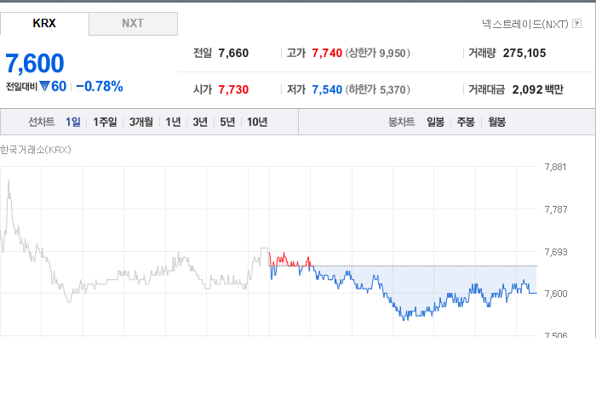The height and width of the screenshot is (417, 596).
Task: Click the 상한가 9,950 text
Action: (x=377, y=53)
